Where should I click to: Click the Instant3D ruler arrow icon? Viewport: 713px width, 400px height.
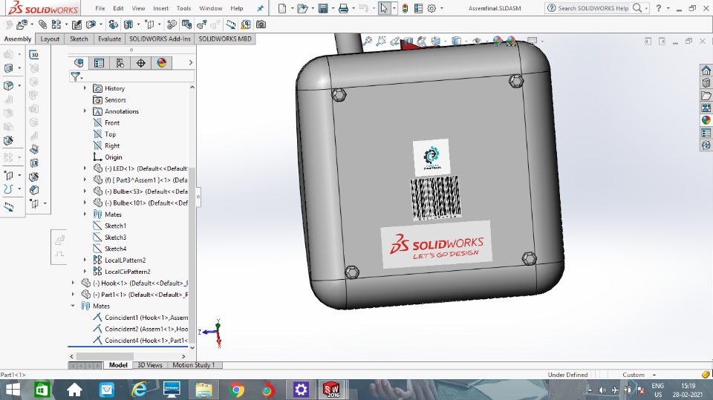231,24
